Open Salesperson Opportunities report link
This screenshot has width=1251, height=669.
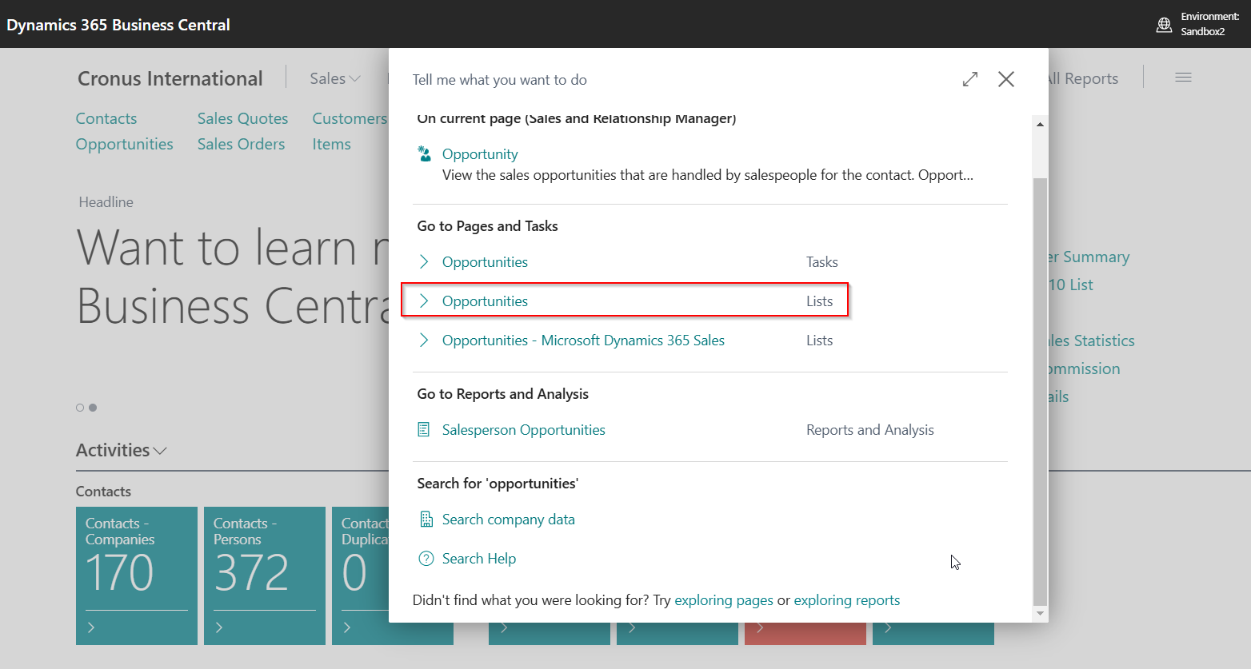[524, 430]
